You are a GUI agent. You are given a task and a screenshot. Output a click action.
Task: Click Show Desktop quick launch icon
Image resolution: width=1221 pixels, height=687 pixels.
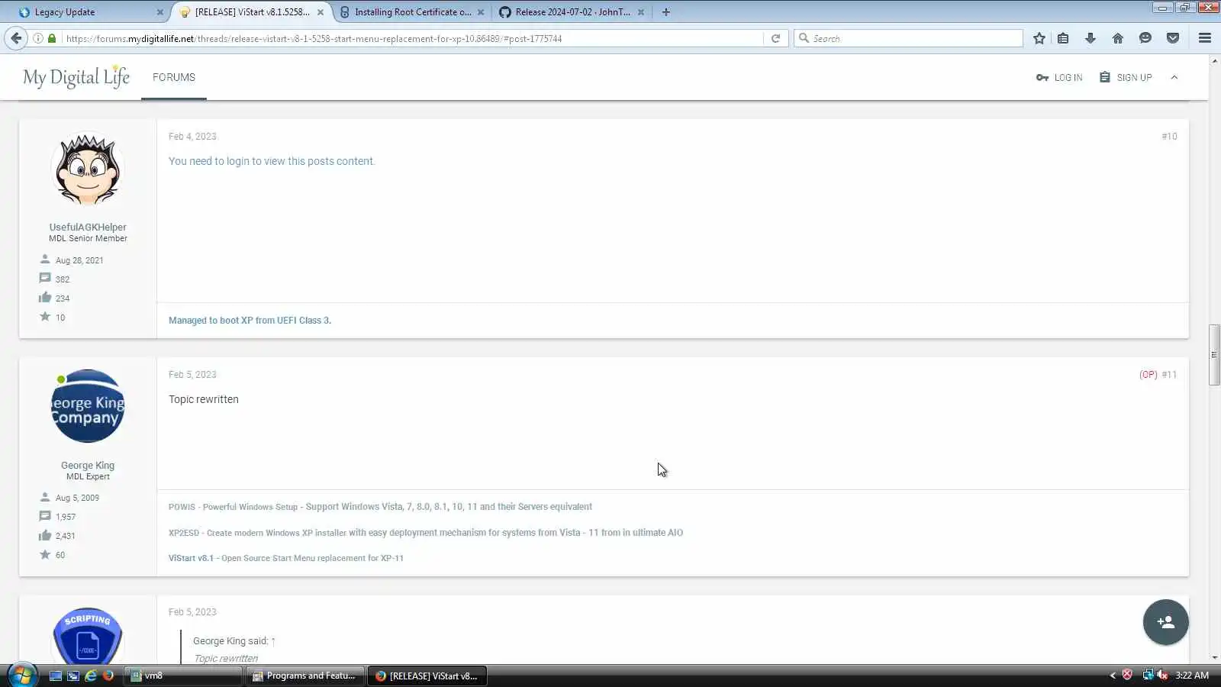56,676
